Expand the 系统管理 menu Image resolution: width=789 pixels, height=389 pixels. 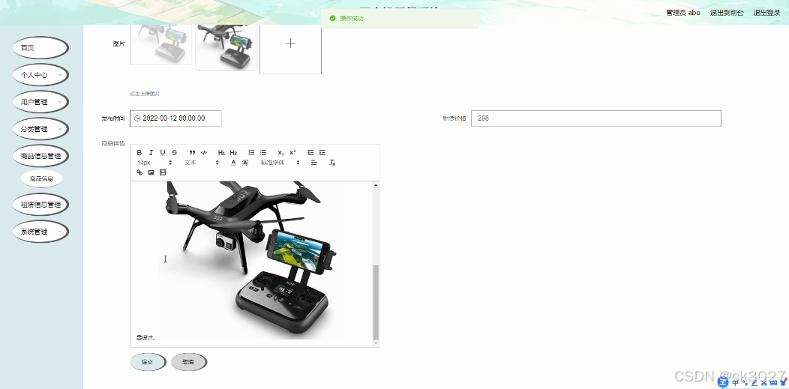tap(40, 232)
